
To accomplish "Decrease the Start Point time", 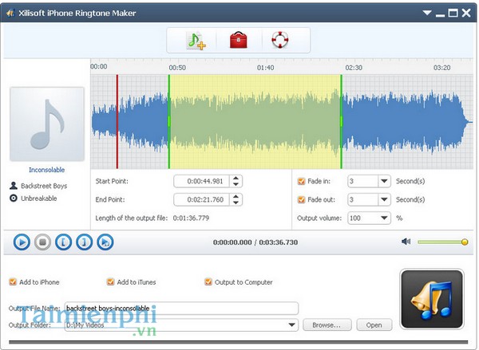I will pos(236,184).
